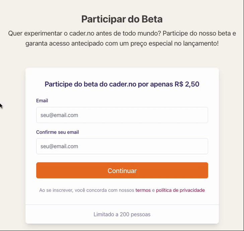The width and height of the screenshot is (244, 231).
Task: Click the "Email" field label
Action: (42, 101)
